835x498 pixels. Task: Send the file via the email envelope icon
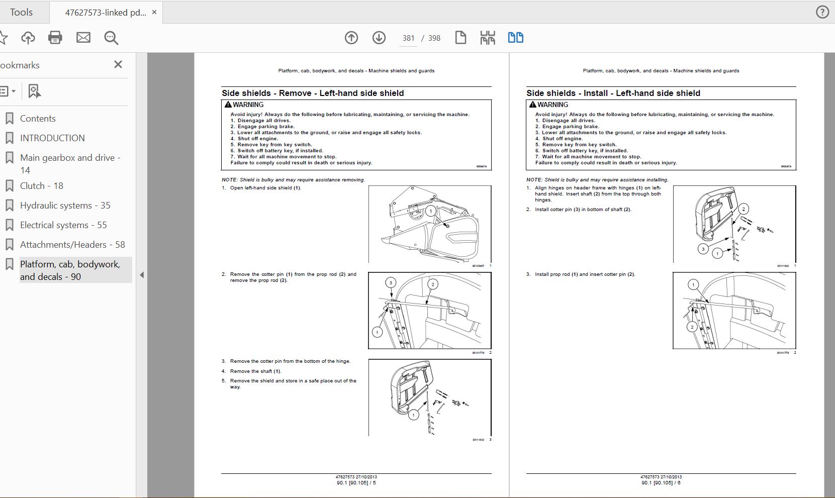(x=83, y=38)
